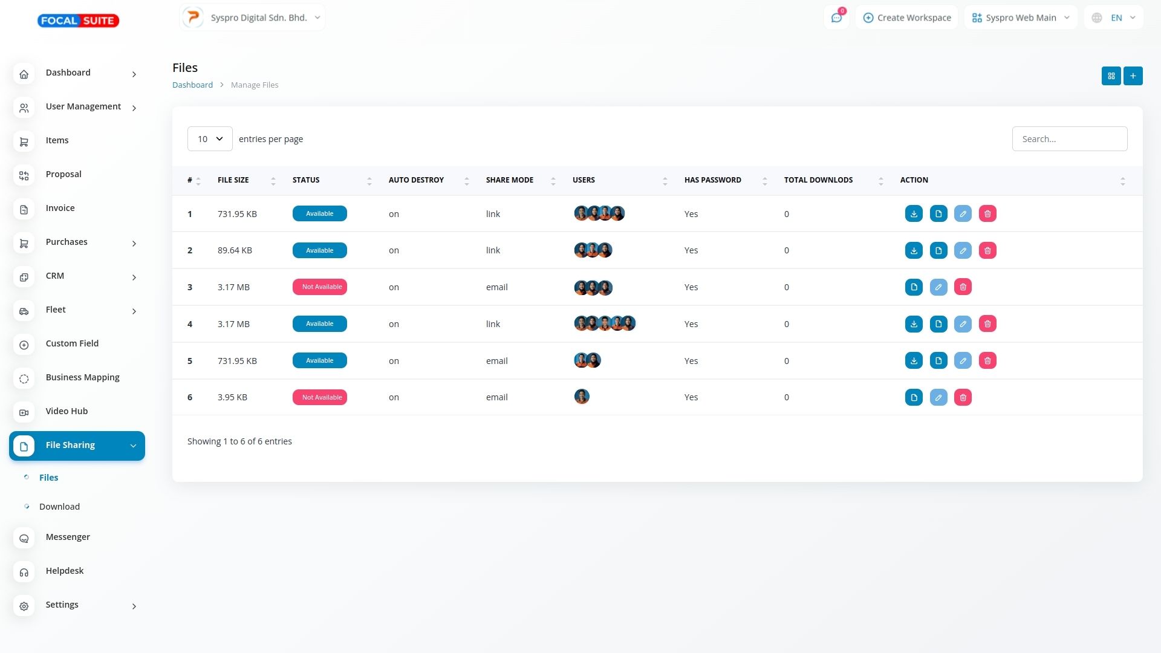Click the plus icon to add file
Viewport: 1161px width, 653px height.
[1133, 76]
